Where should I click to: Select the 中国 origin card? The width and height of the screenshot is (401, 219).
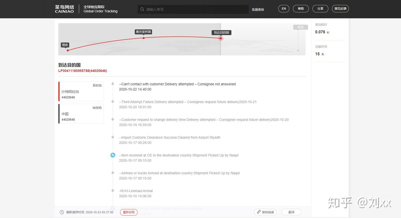click(x=81, y=114)
